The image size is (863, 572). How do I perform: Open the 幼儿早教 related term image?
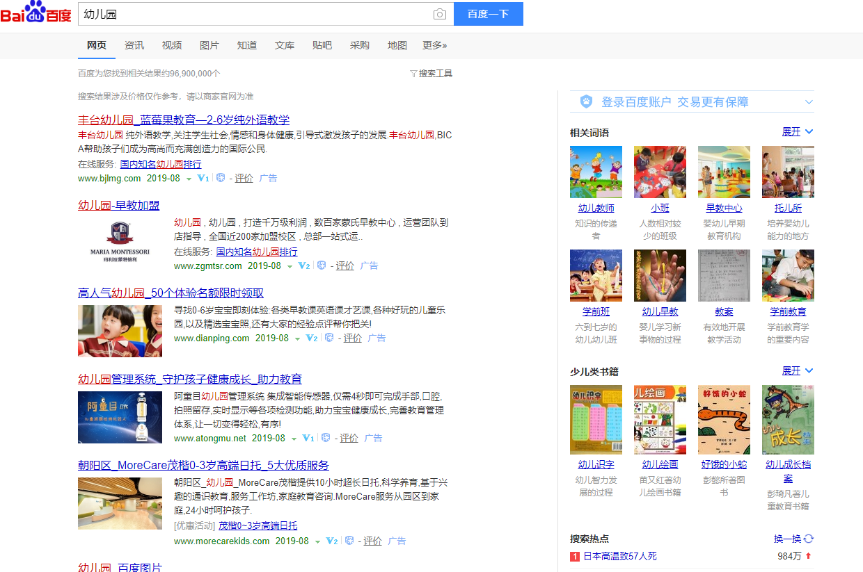coord(660,275)
